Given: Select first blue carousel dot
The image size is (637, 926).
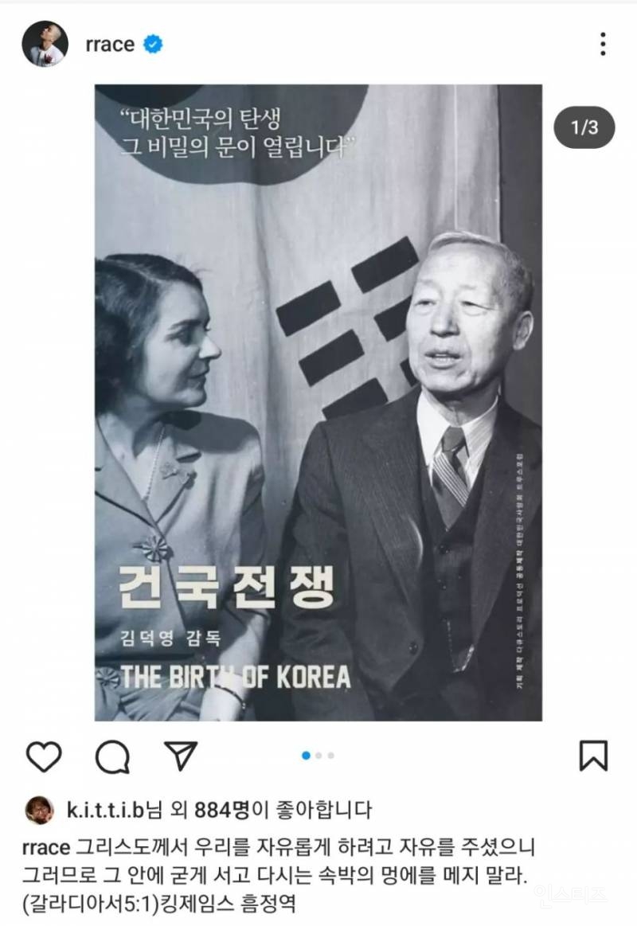Looking at the screenshot, I should click(x=306, y=756).
